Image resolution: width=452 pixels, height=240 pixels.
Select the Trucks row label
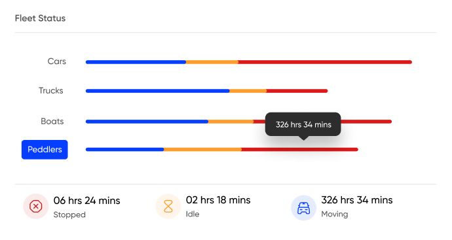pos(51,91)
